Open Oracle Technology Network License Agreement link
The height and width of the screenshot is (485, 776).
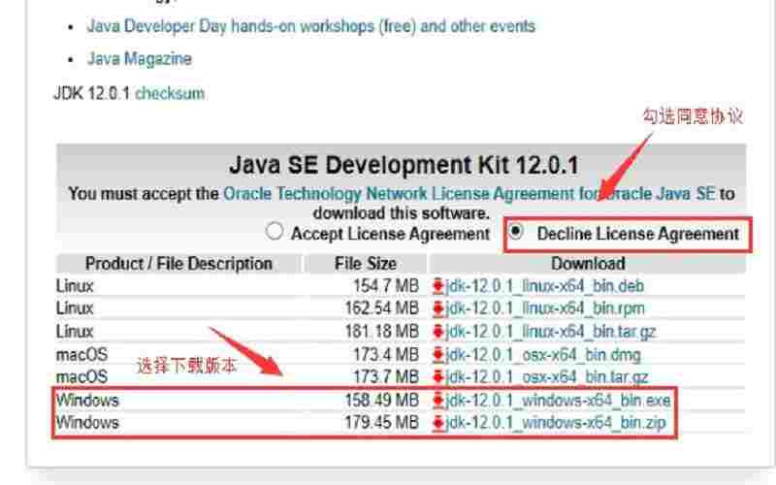tap(469, 193)
